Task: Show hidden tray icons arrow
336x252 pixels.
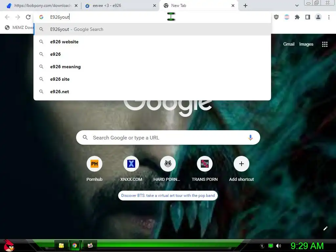Action: pos(262,246)
